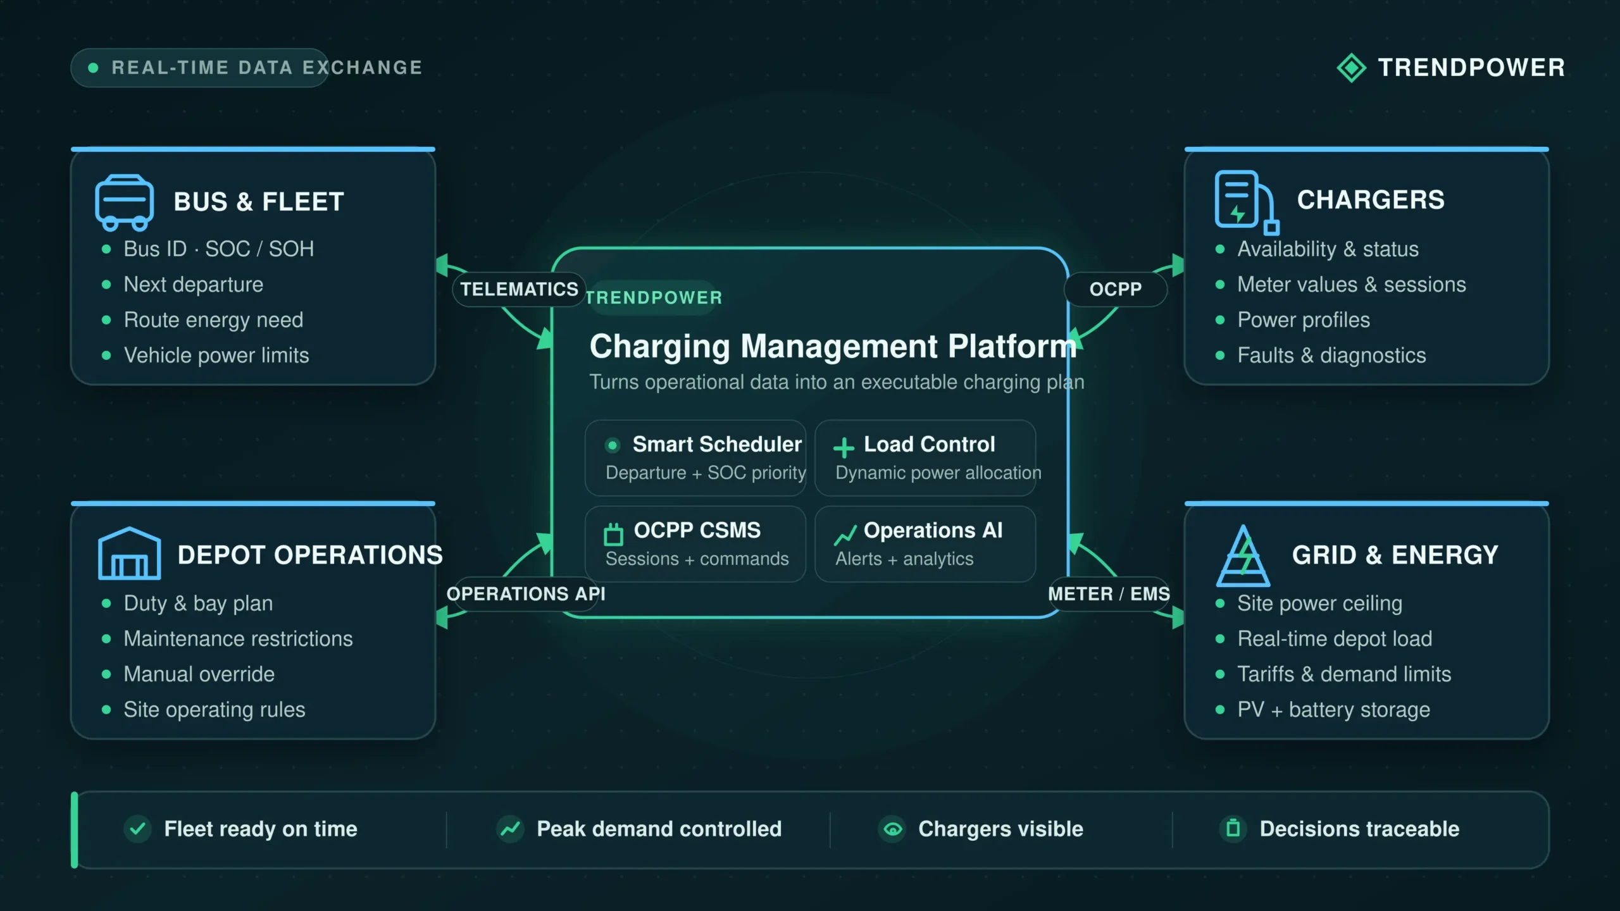Click the BUS & FLEET heading

pos(259,202)
